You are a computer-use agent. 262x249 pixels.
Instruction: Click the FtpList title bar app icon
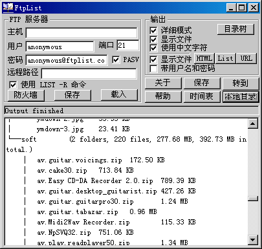pos(8,8)
